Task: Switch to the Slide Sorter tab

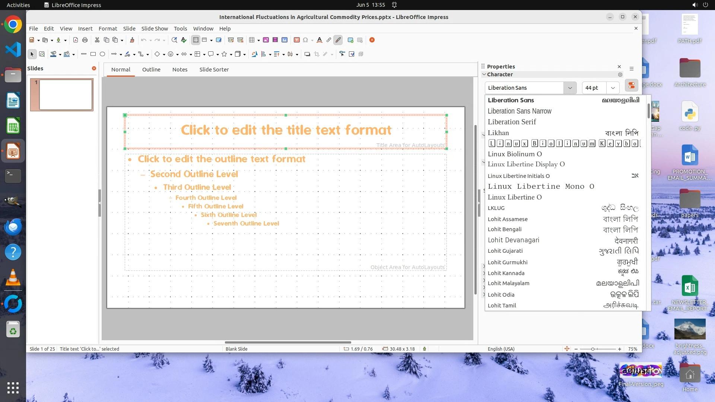Action: tap(214, 70)
